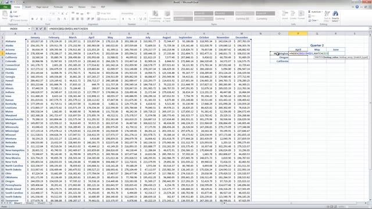372x209 pixels.
Task: Switch to the Review tab
Action: pyautogui.click(x=81, y=7)
